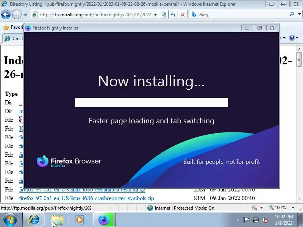Image resolution: width=303 pixels, height=227 pixels.
Task: Click the Internet Explorer taskbar icon
Action: click(x=34, y=220)
